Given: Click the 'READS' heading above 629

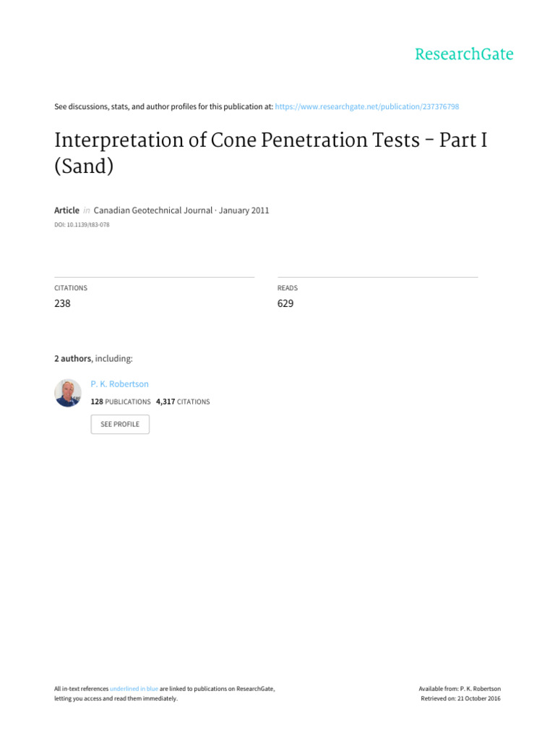Looking at the screenshot, I should [288, 288].
